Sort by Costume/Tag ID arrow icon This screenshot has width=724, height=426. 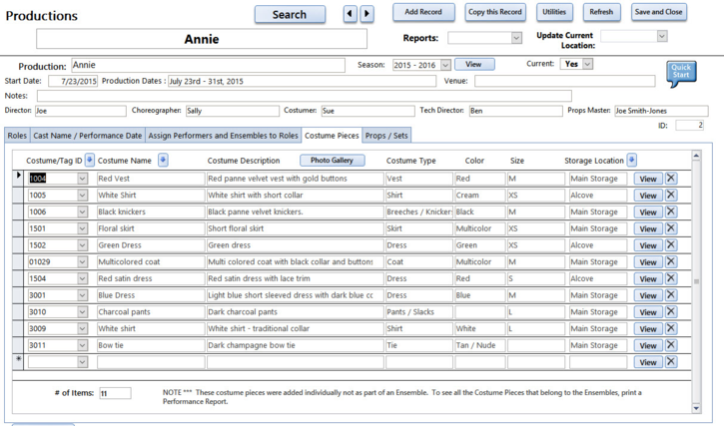click(x=90, y=160)
